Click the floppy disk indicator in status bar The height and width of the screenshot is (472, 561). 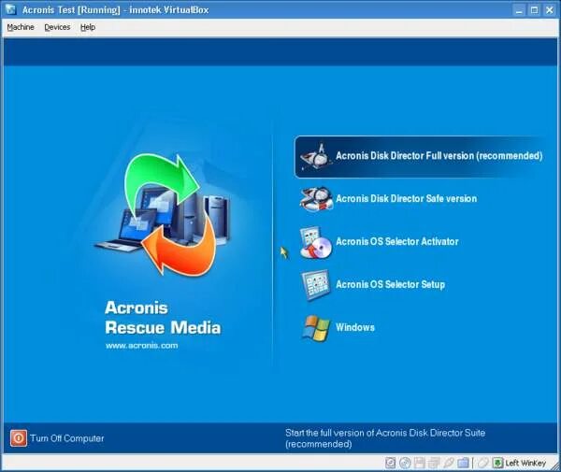tap(419, 463)
